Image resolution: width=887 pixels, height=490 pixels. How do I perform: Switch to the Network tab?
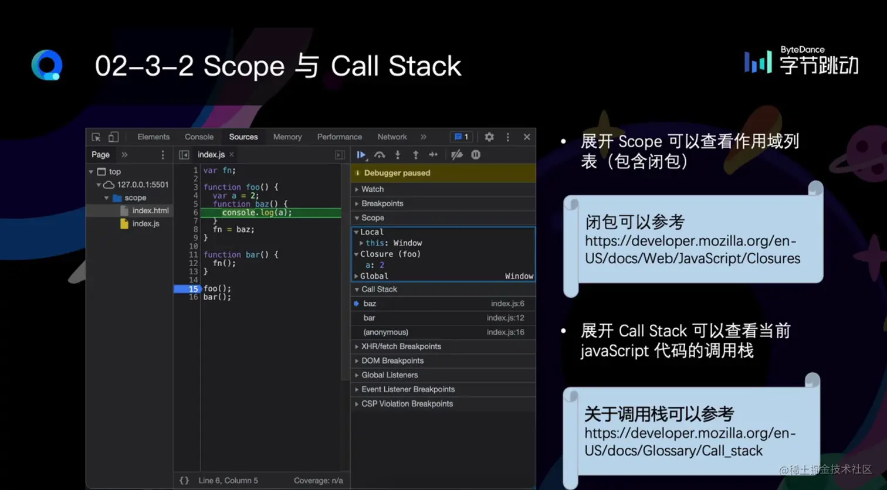392,137
